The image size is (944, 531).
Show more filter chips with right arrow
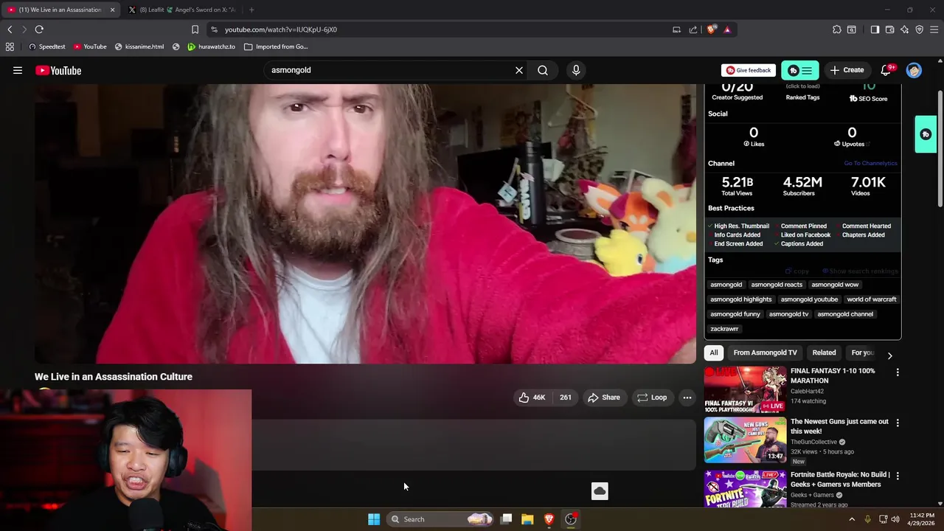point(889,355)
